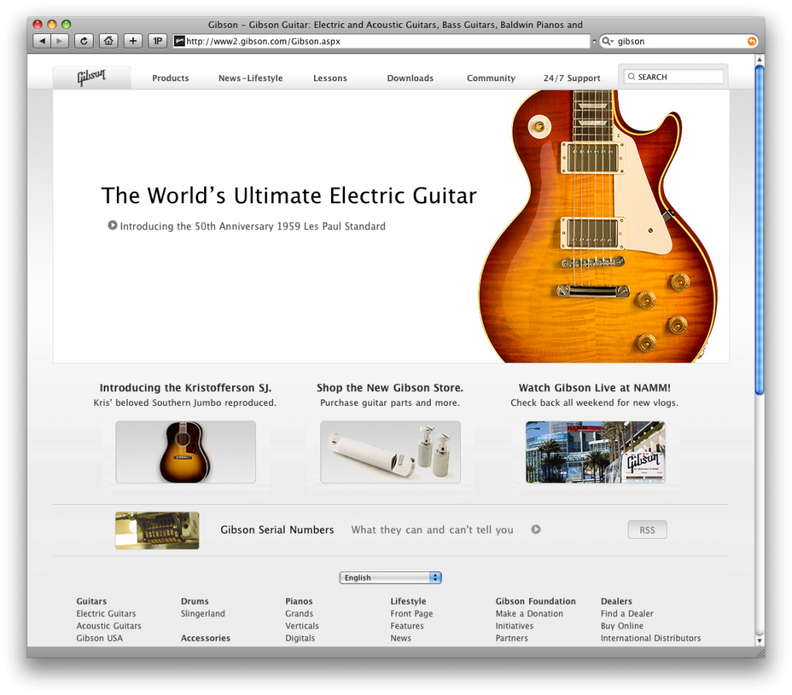Open the 'Electric Guitars' footer link
Image resolution: width=792 pixels, height=695 pixels.
coord(106,614)
